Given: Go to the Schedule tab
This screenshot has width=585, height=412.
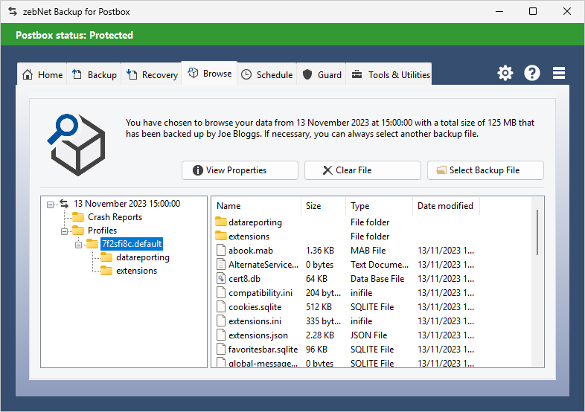Looking at the screenshot, I should [266, 74].
